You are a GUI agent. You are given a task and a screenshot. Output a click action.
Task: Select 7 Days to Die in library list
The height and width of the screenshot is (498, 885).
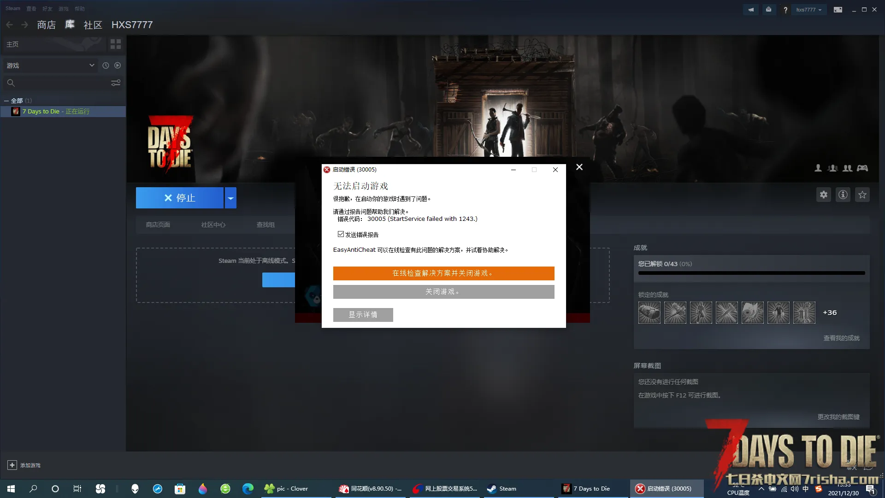[63, 112]
